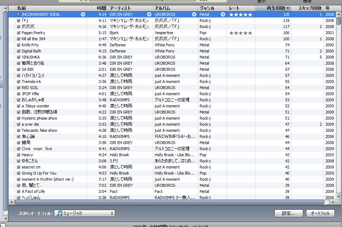This screenshot has width=342, height=227.
Task: Toggle checkbox for Digital Bath
Action: coord(19,51)
